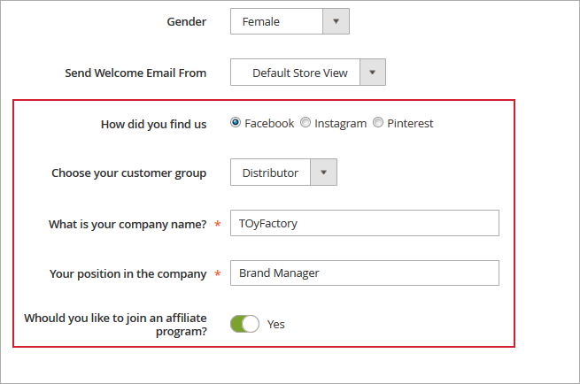580x384 pixels.
Task: Expand the Distributor customer group dropdown
Action: pos(270,173)
